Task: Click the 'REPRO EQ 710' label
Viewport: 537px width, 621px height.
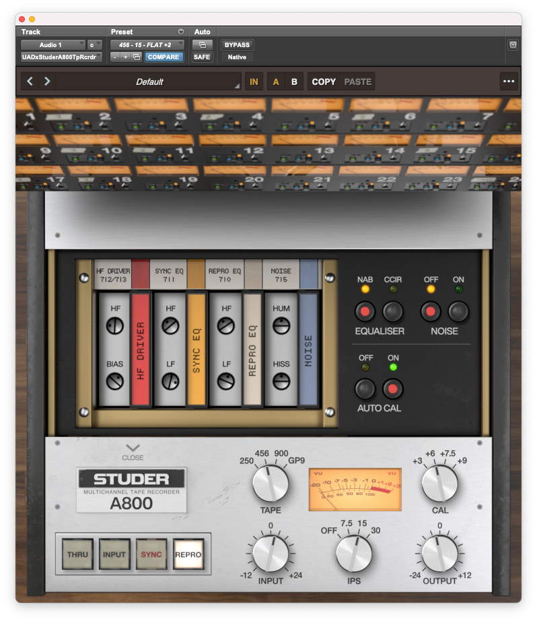Action: point(225,275)
